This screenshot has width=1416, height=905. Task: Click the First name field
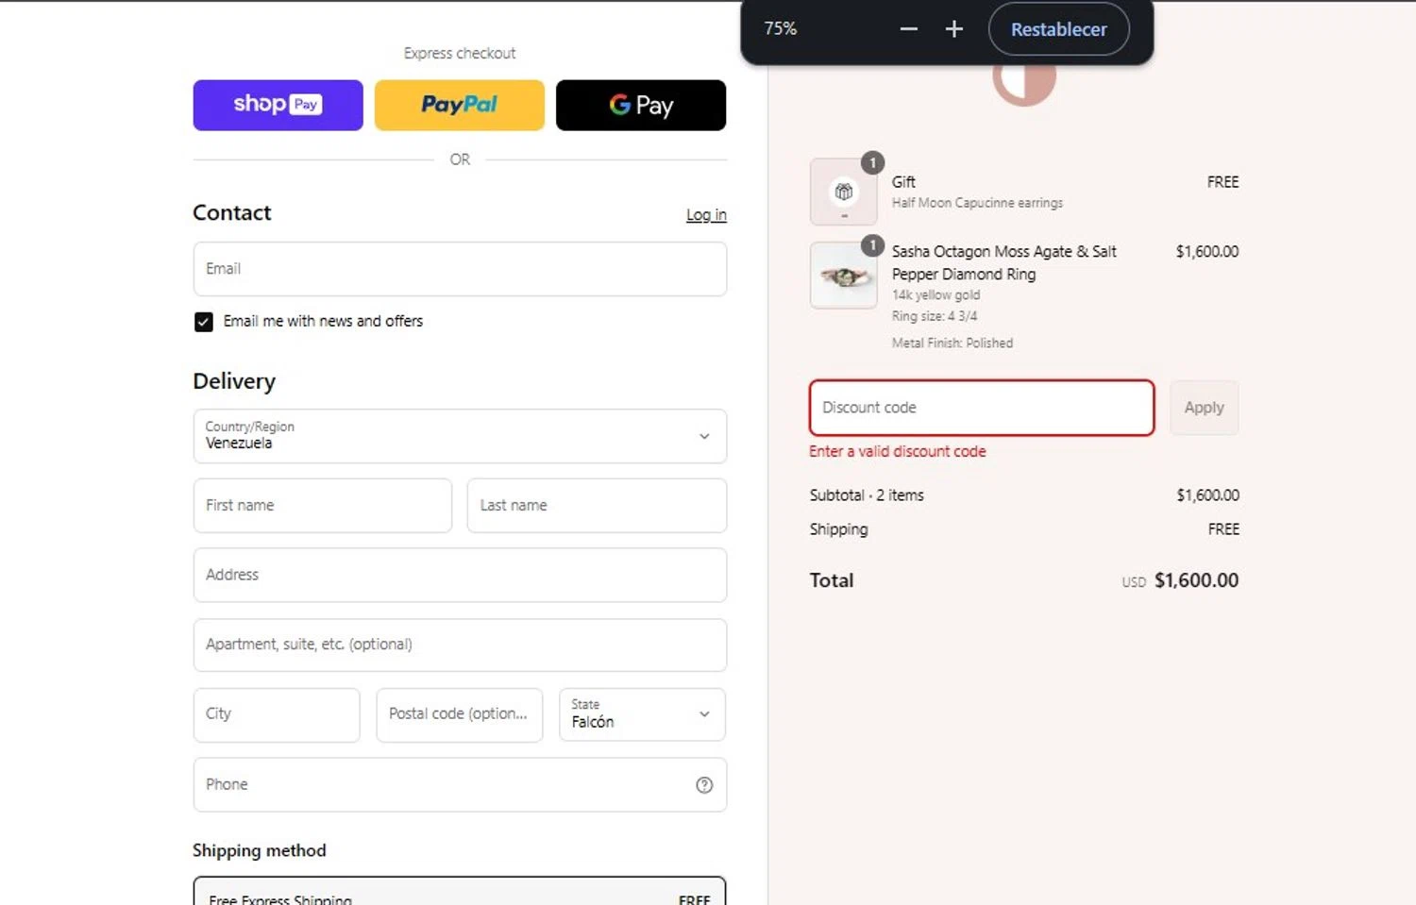click(323, 506)
